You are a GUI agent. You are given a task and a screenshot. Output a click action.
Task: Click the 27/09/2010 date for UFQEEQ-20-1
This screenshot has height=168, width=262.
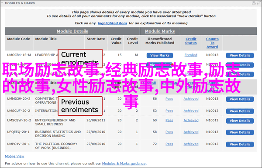(x=96, y=132)
